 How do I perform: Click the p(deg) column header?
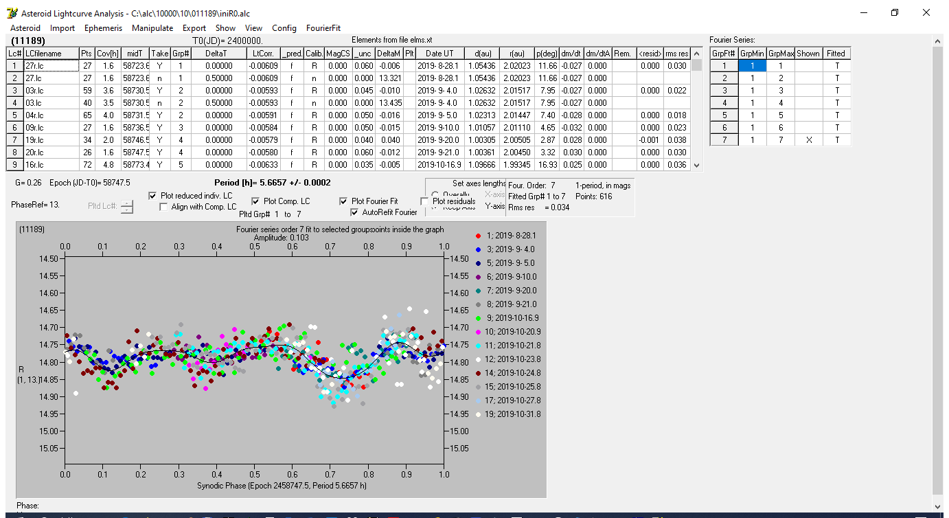[547, 54]
